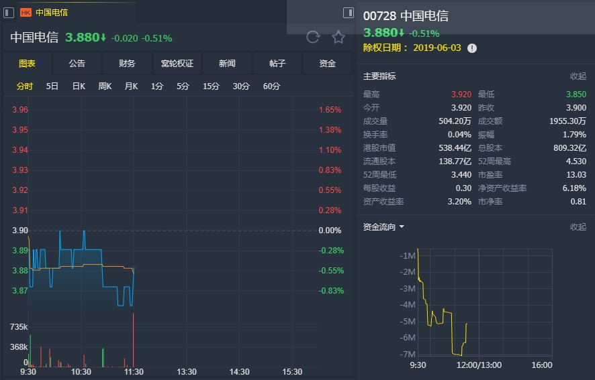595x380 pixels.
Task: Click the ex-rights date info exclamation icon
Action: pyautogui.click(x=471, y=48)
